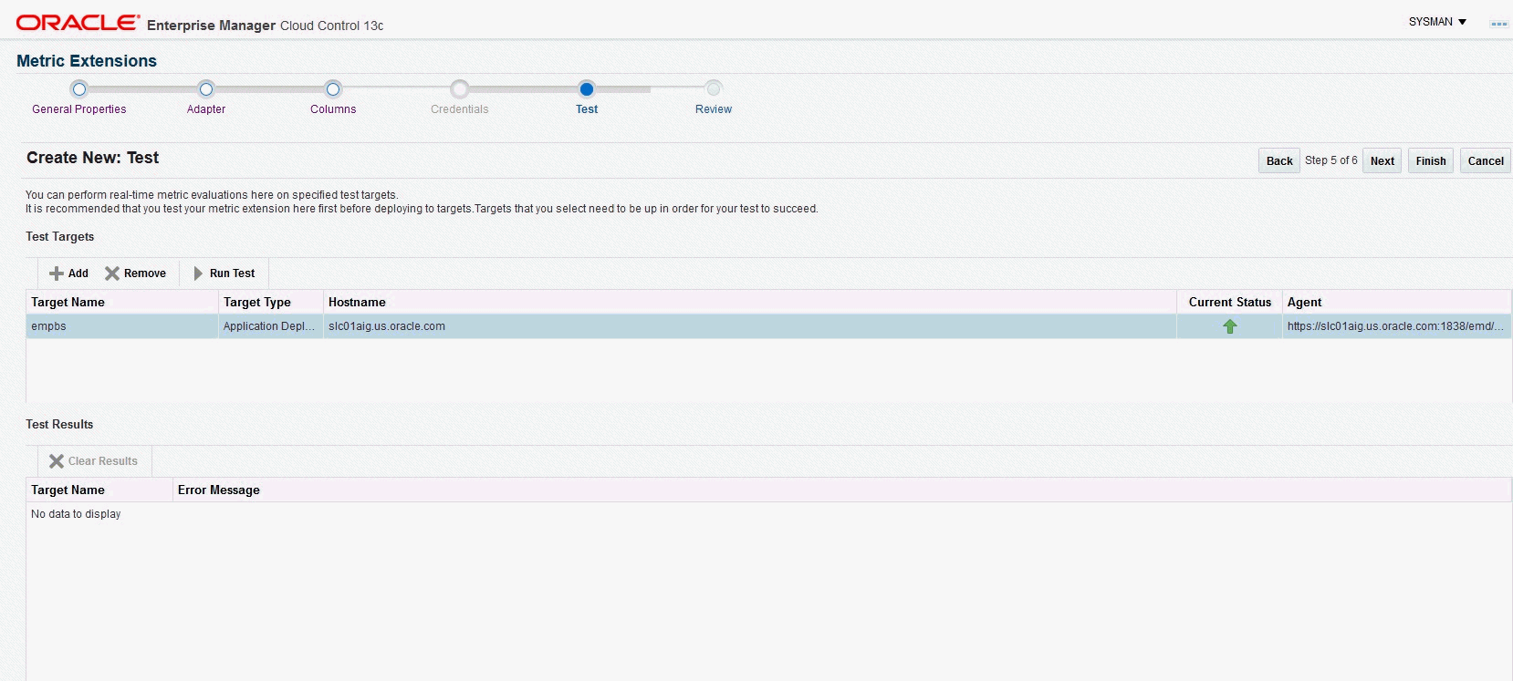The height and width of the screenshot is (681, 1513).
Task: Run Test on selected target
Action: [x=224, y=273]
